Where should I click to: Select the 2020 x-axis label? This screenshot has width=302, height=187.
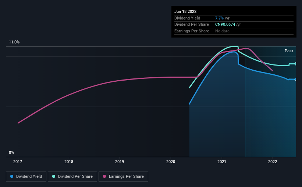(x=171, y=162)
